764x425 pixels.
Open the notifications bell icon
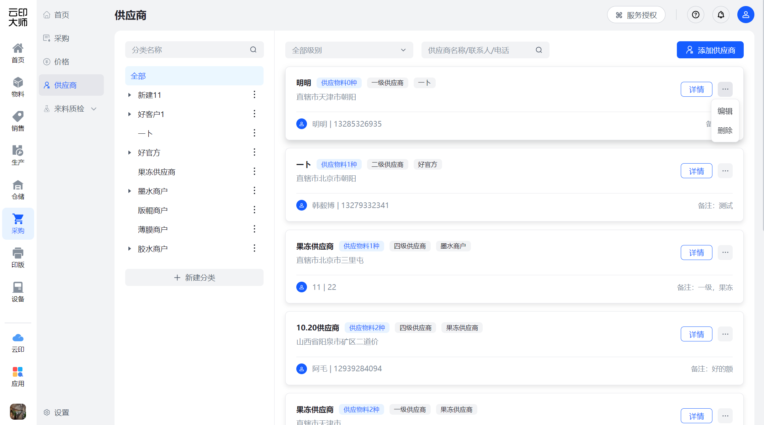click(x=721, y=15)
